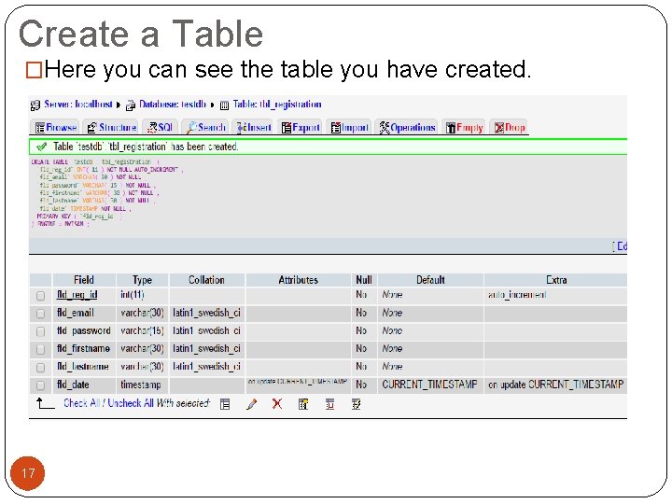Click the Table: tbl_registration breadcrumb link

click(277, 105)
